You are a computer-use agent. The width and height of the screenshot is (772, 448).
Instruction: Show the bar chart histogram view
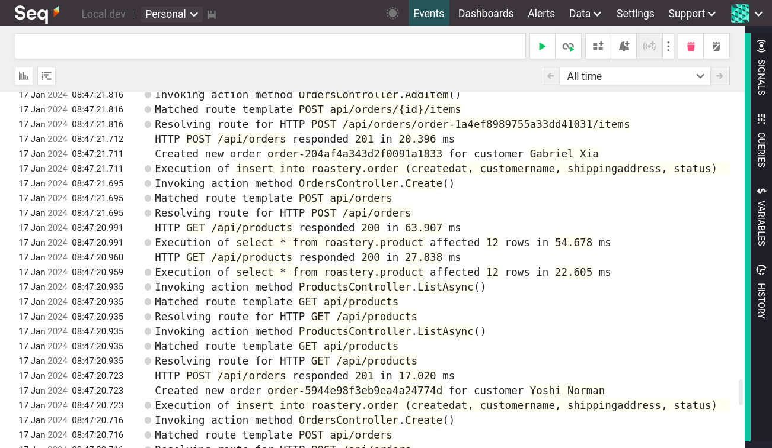[x=24, y=76]
